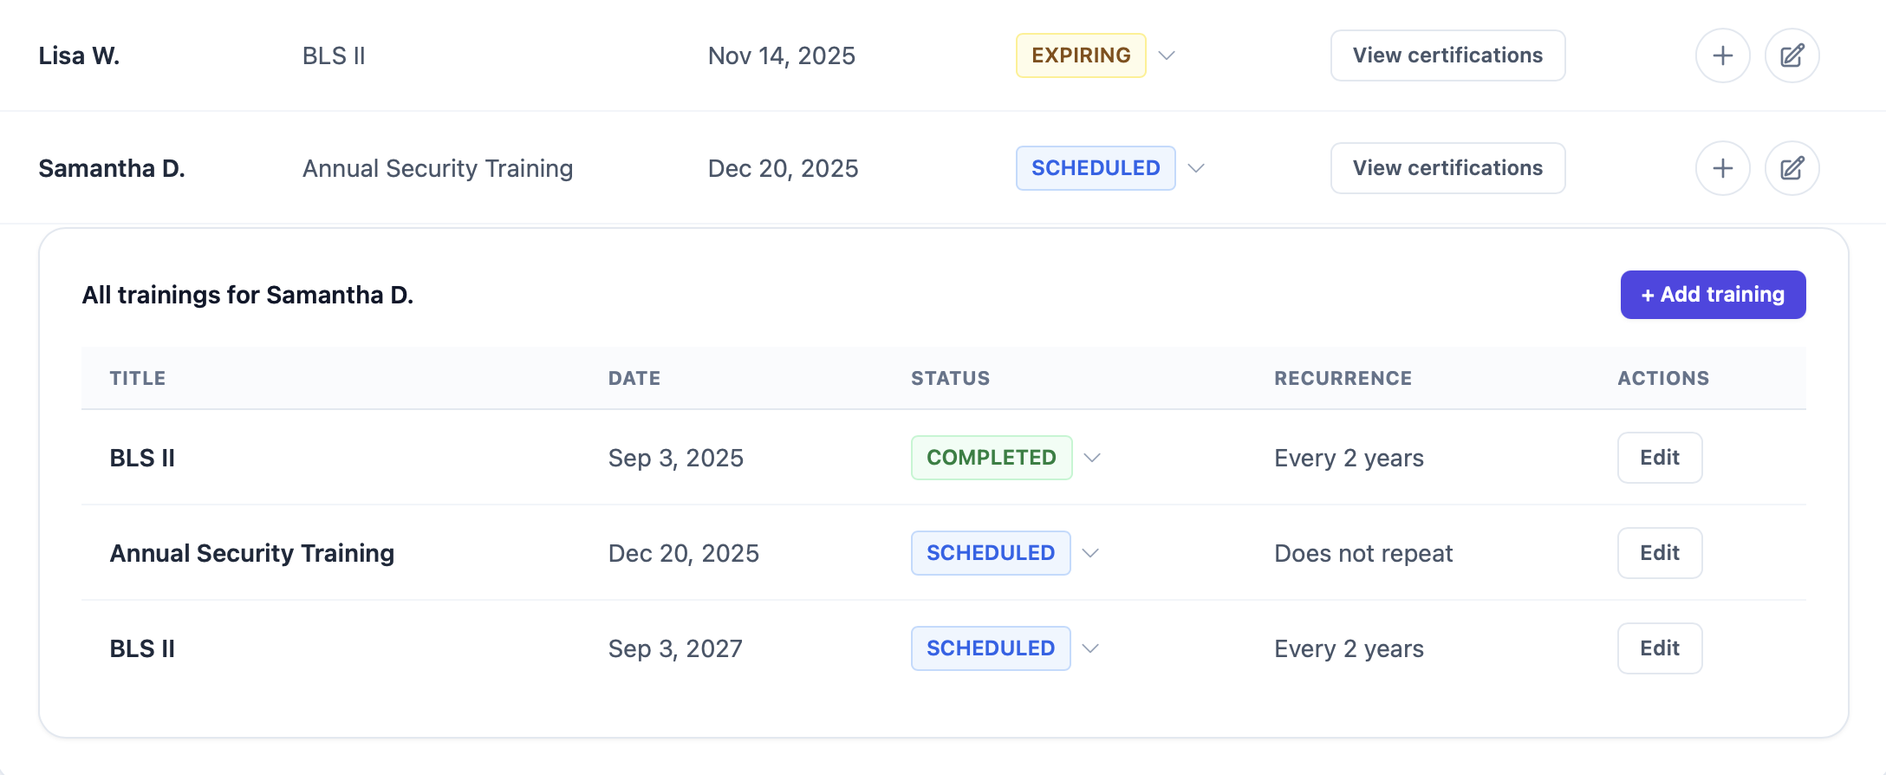Edit the BLS II Sep 3, 2027 training
Screen dimensions: 1886x775
coord(1659,648)
